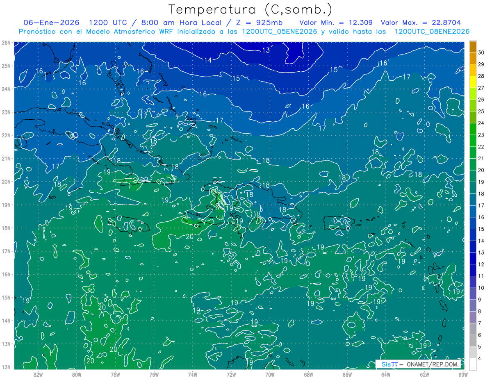492x380 pixels.
Task: Click latitude axis label '12N'
Action: click(x=6, y=367)
